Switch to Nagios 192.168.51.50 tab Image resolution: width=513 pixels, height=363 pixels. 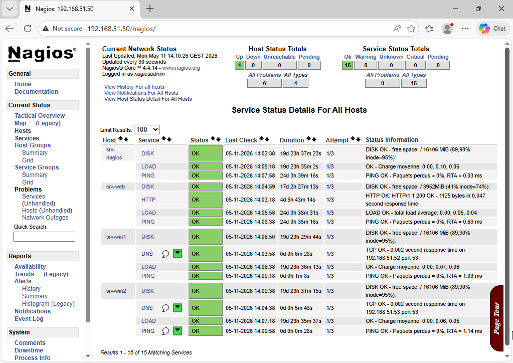79,9
